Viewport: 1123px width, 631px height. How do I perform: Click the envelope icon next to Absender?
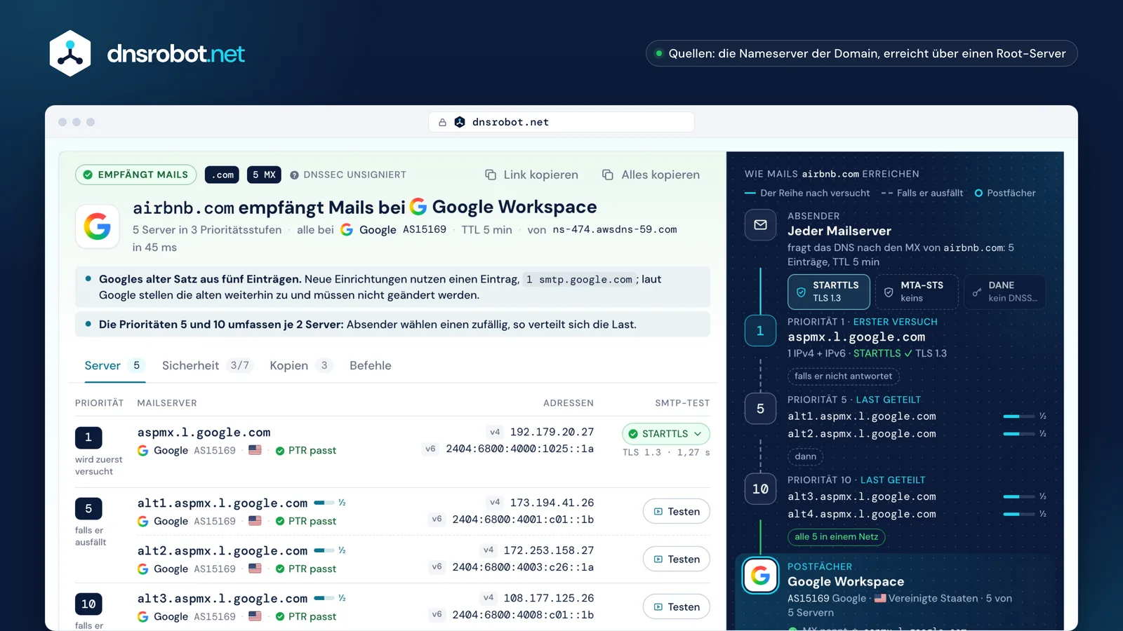point(760,225)
